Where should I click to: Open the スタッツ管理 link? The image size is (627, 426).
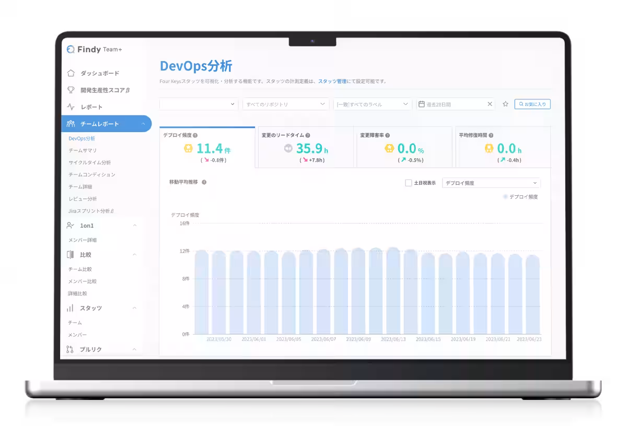(x=332, y=81)
